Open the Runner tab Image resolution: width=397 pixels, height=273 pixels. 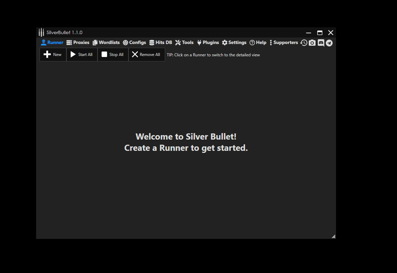point(52,43)
